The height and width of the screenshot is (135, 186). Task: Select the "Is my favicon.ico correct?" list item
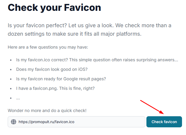[97, 60]
